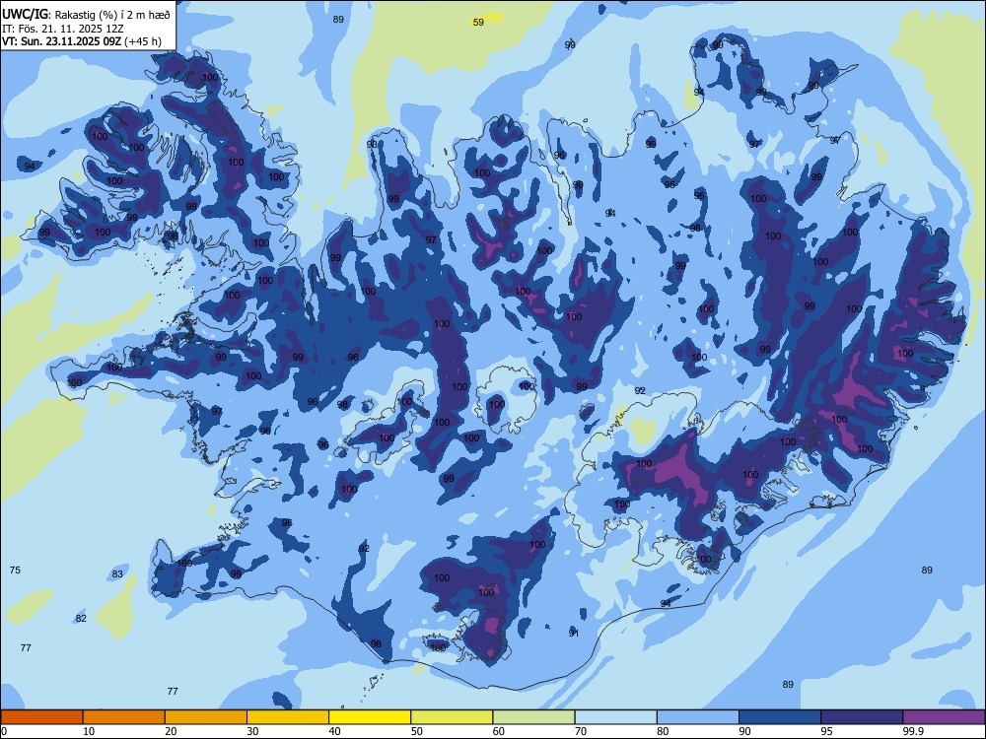Select the 20–30 amber legend swatch
Image resolution: width=986 pixels, height=739 pixels.
point(206,717)
